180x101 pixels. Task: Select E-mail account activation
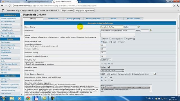110,42
